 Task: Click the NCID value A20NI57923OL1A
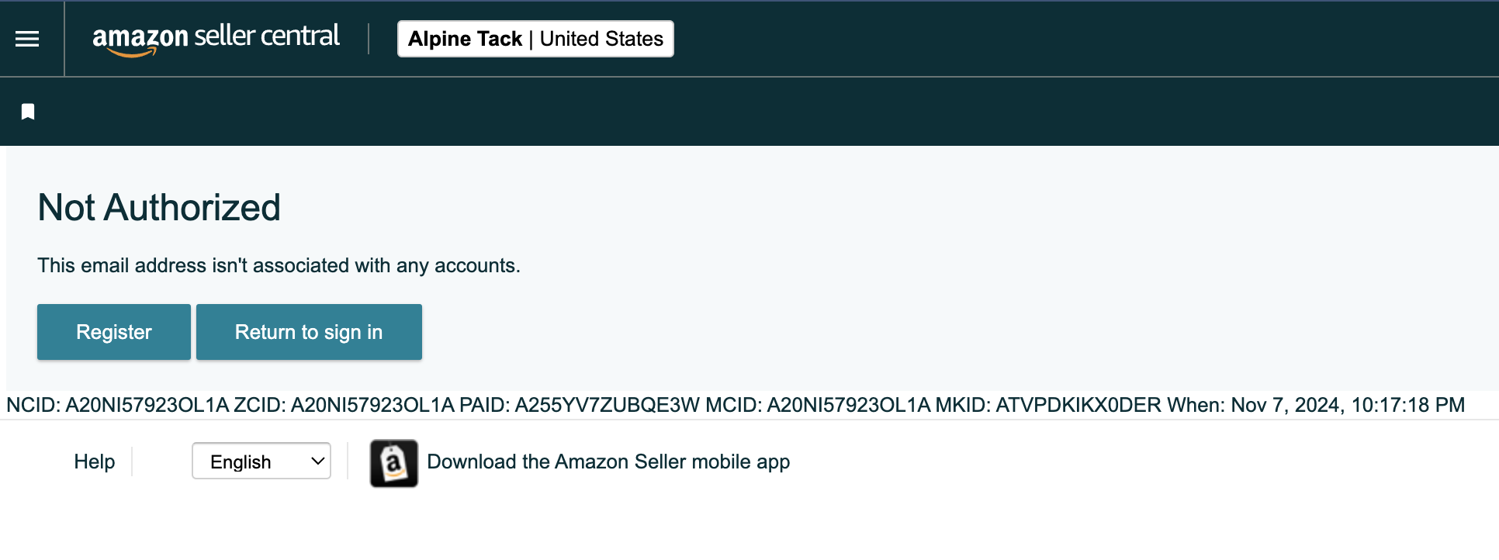click(x=147, y=405)
